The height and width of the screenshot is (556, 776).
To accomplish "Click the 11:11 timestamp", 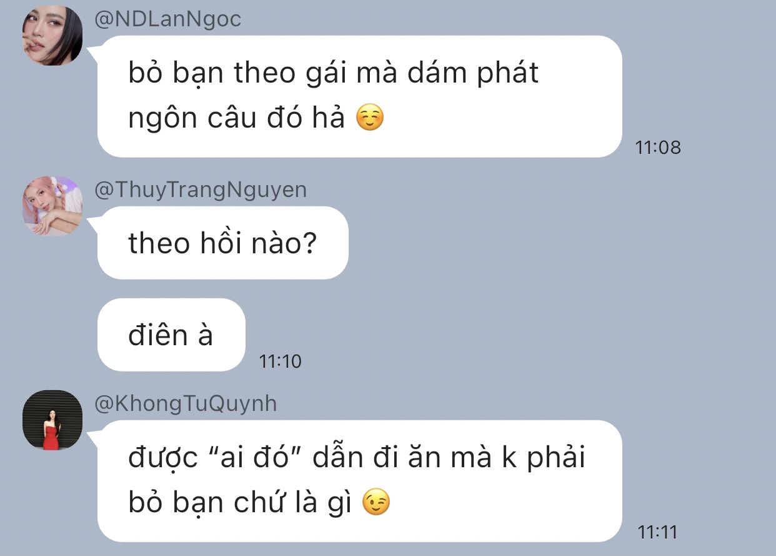I will click(657, 532).
